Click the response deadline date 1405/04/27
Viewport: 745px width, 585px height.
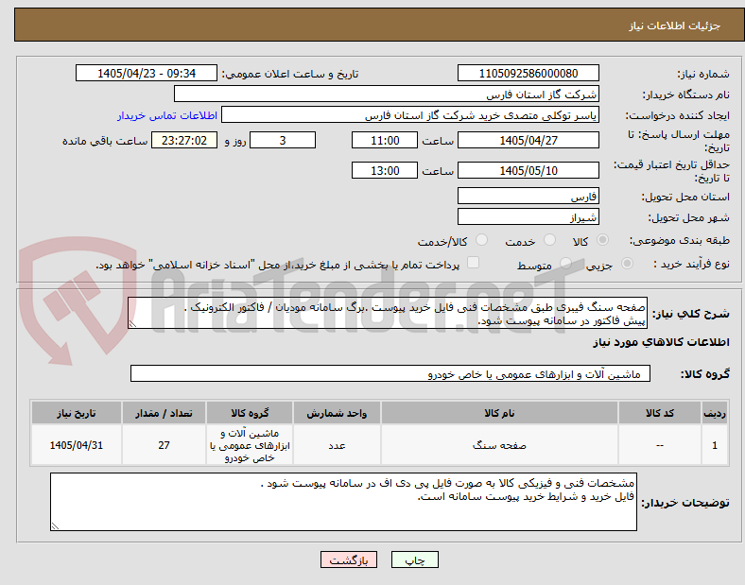pyautogui.click(x=528, y=140)
